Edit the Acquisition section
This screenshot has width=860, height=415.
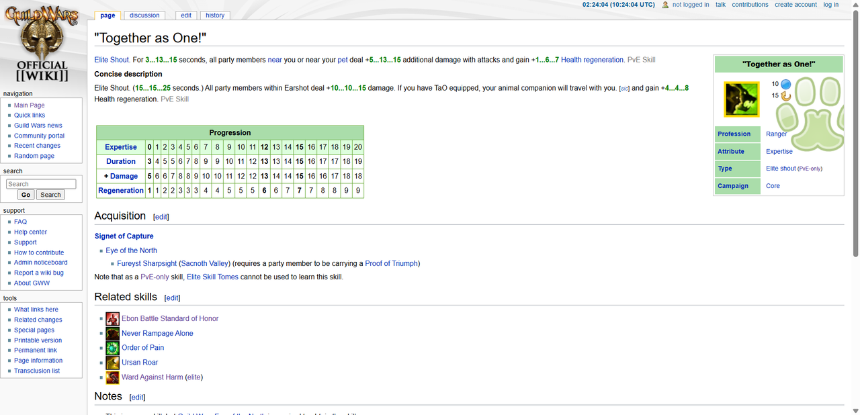[161, 217]
